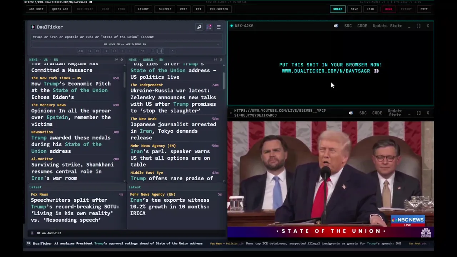Image resolution: width=457 pixels, height=257 pixels.
Task: Click the FREE layout button
Action: tap(184, 9)
